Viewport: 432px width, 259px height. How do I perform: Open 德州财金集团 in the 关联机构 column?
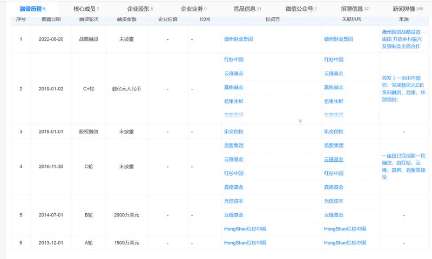(x=339, y=39)
